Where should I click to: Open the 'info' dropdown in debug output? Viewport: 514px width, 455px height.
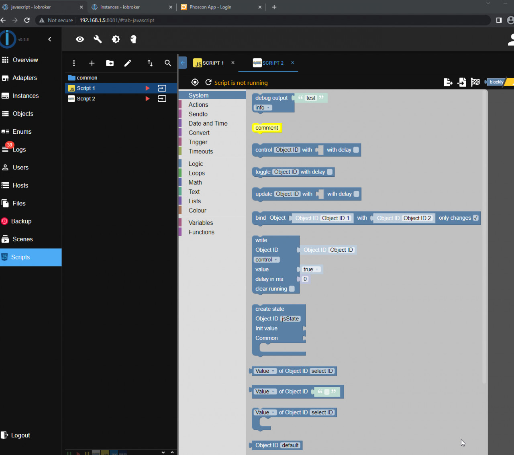pos(263,108)
